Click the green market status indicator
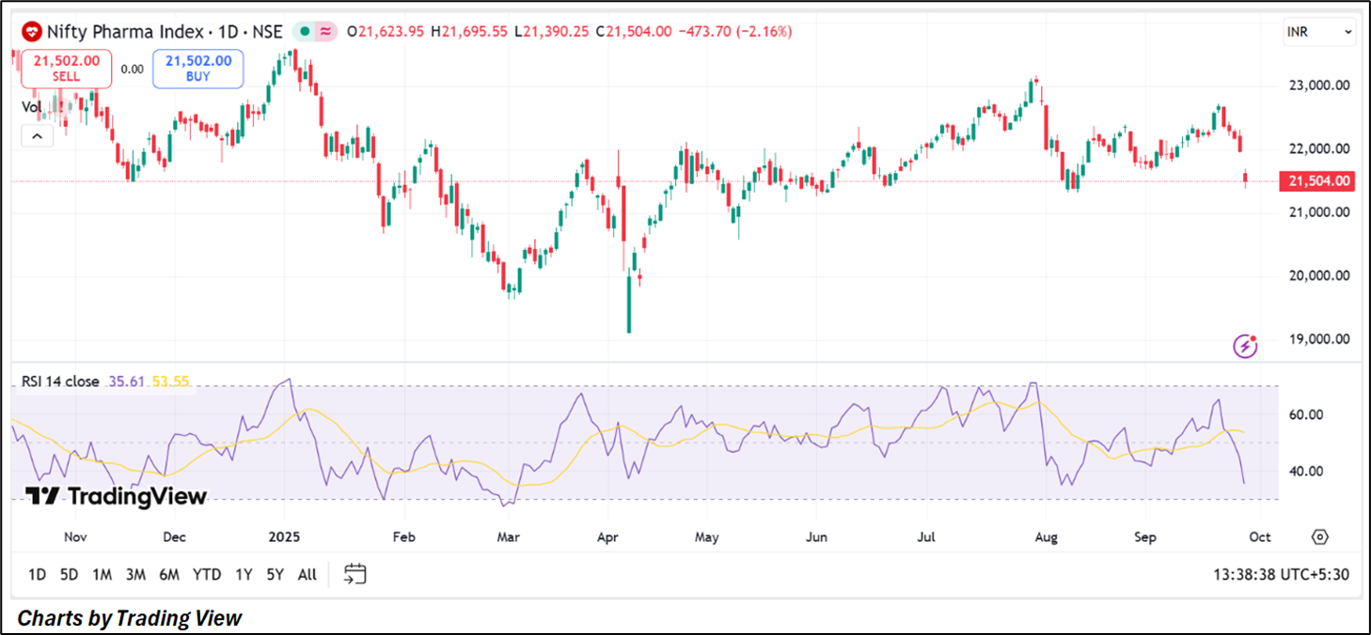The height and width of the screenshot is (635, 1371). click(x=305, y=31)
